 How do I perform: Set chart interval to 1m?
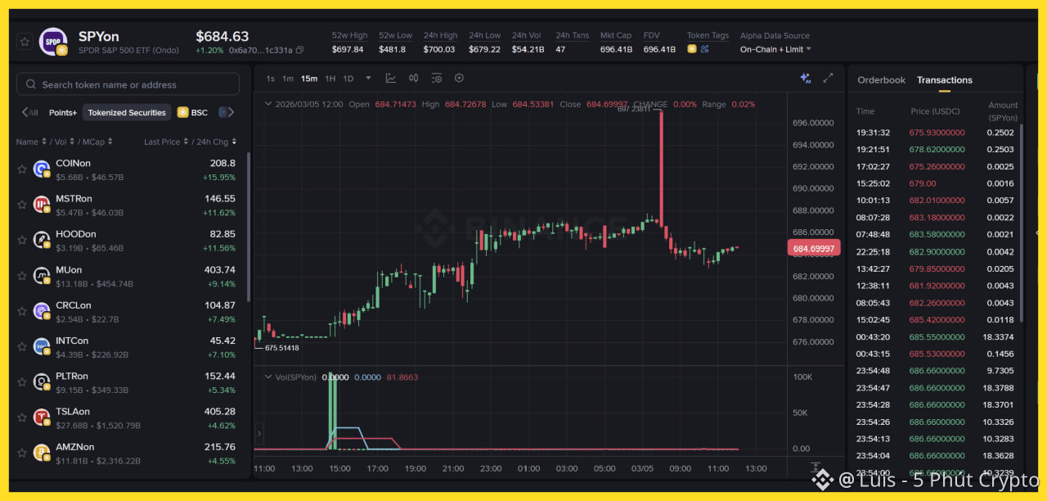[x=288, y=79]
